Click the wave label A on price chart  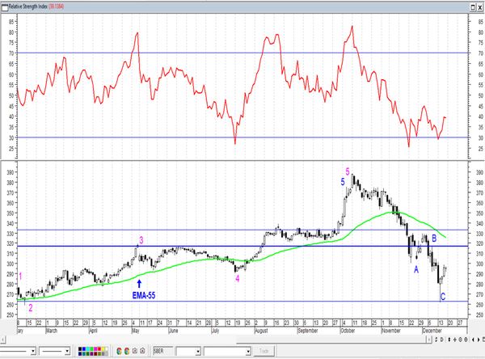click(x=416, y=269)
